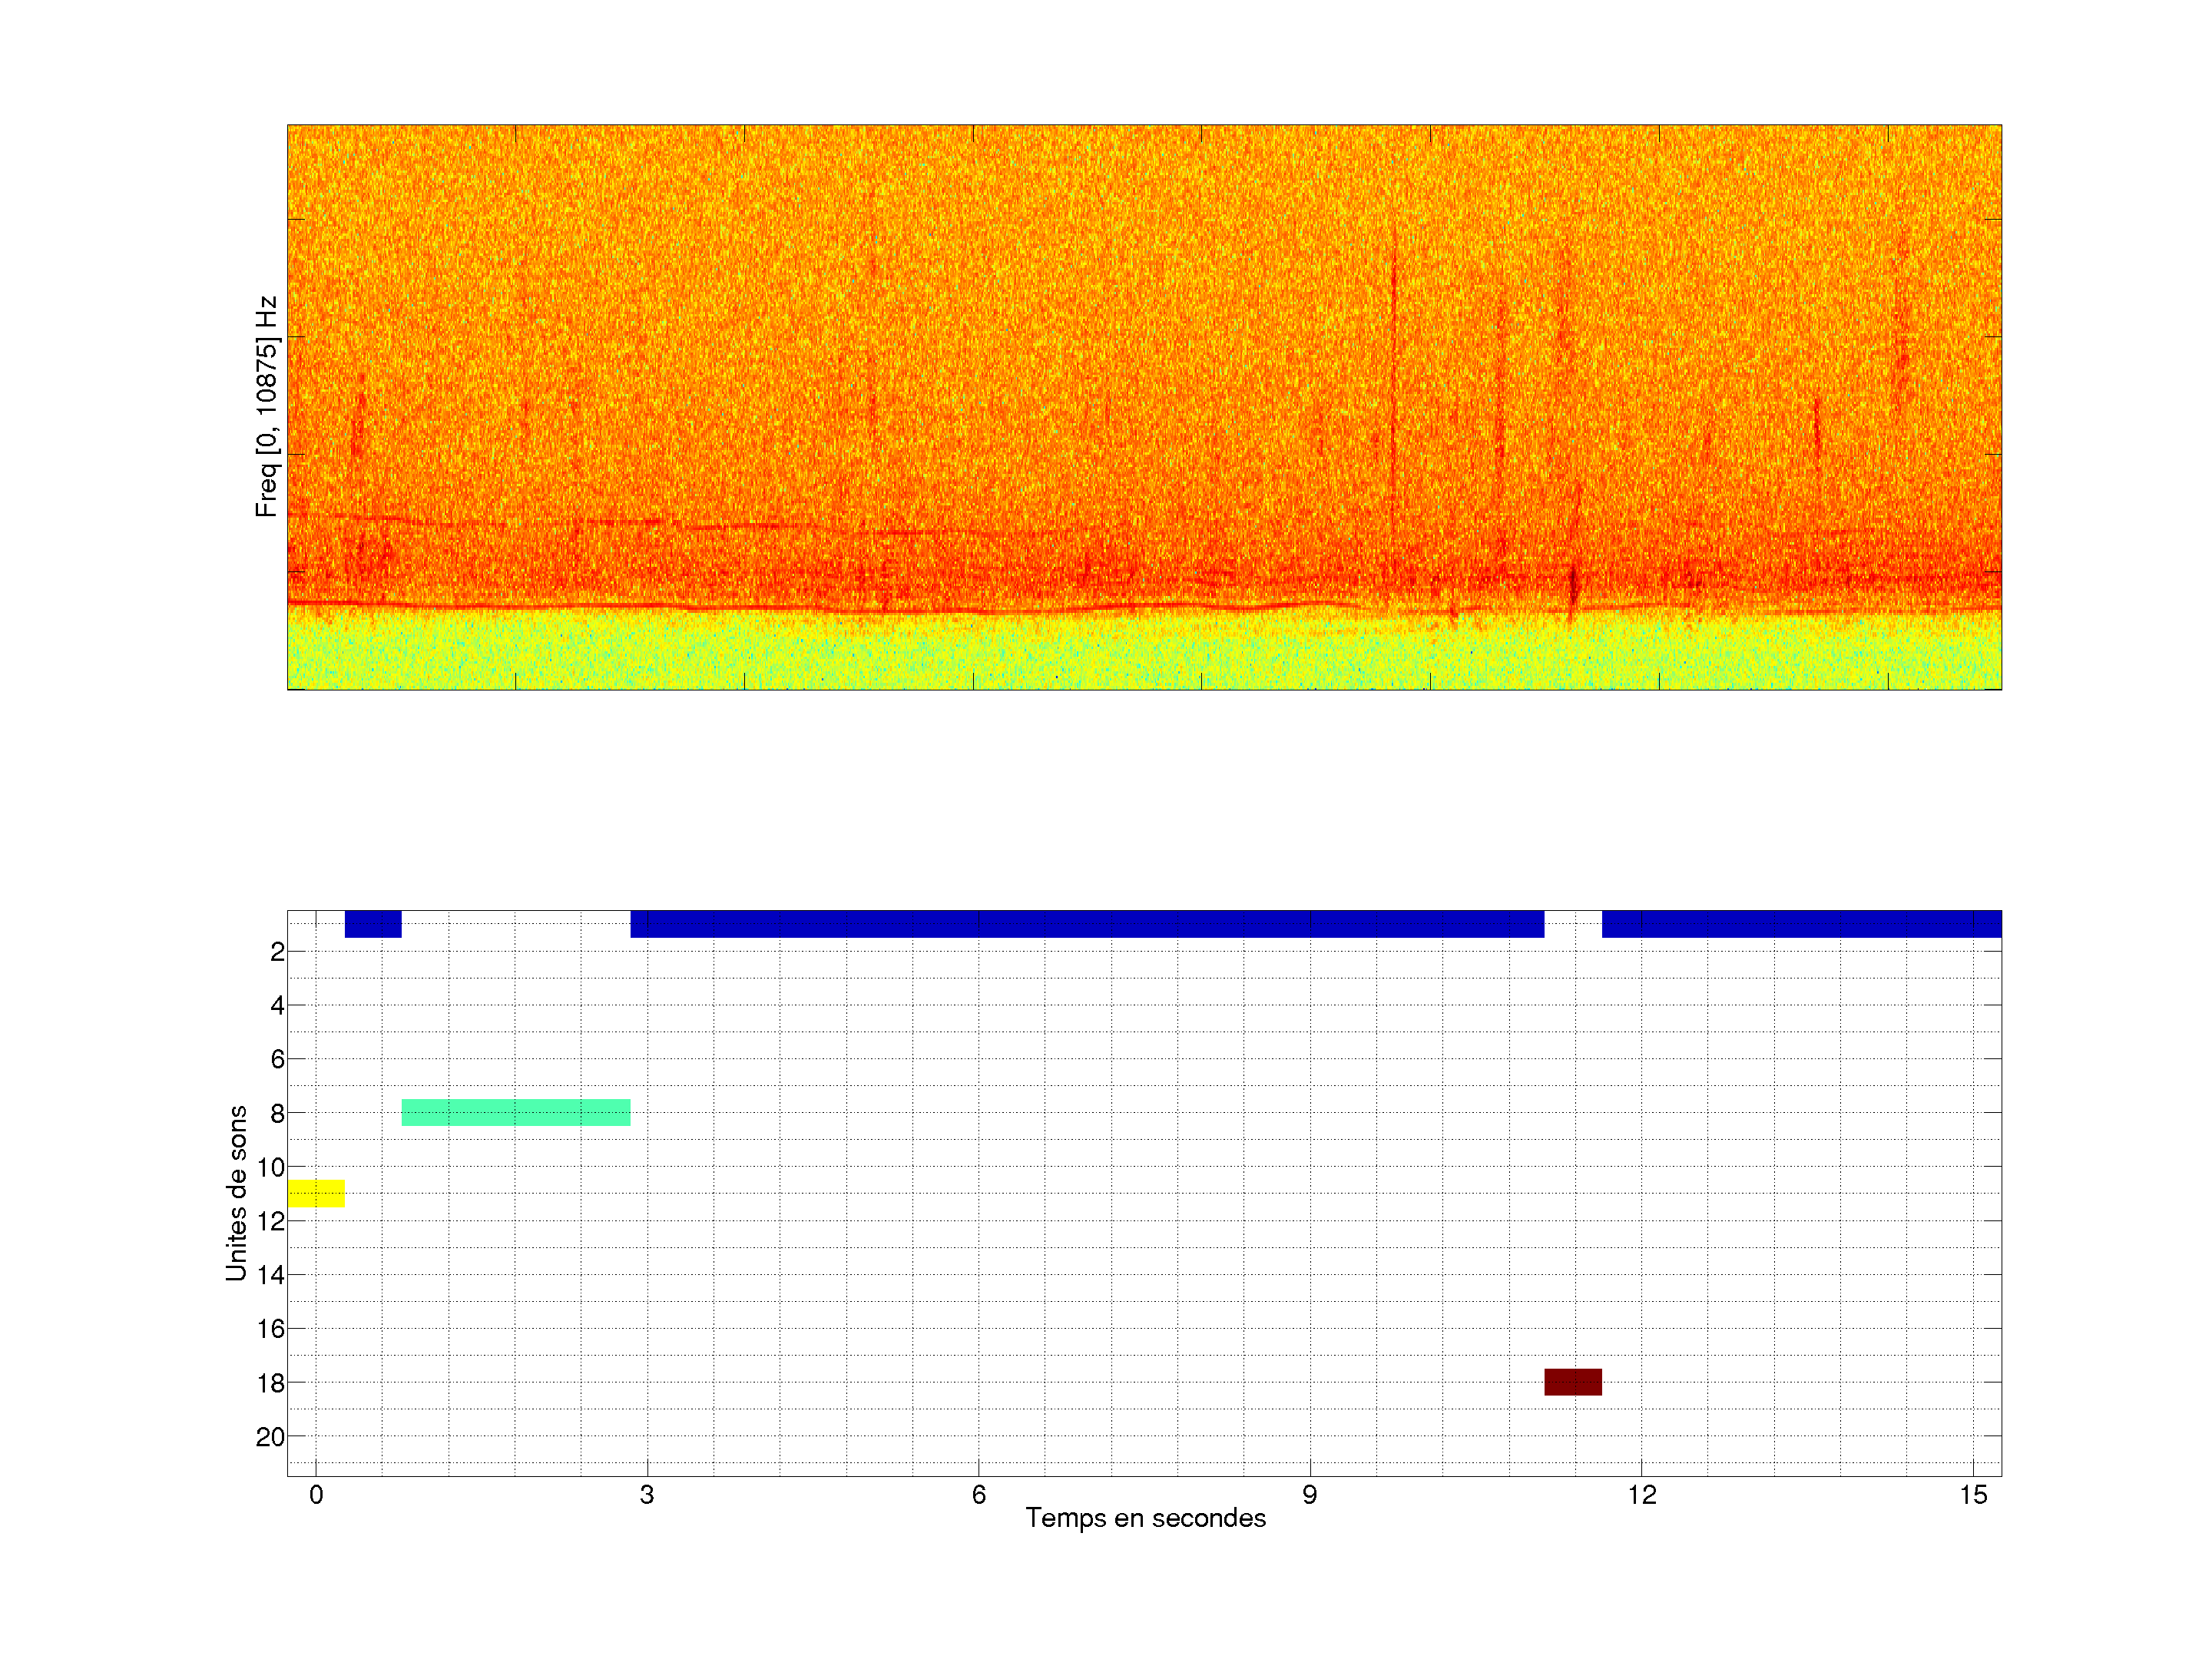
Task: Click the x-axis tick label 9
Action: (x=1309, y=1495)
